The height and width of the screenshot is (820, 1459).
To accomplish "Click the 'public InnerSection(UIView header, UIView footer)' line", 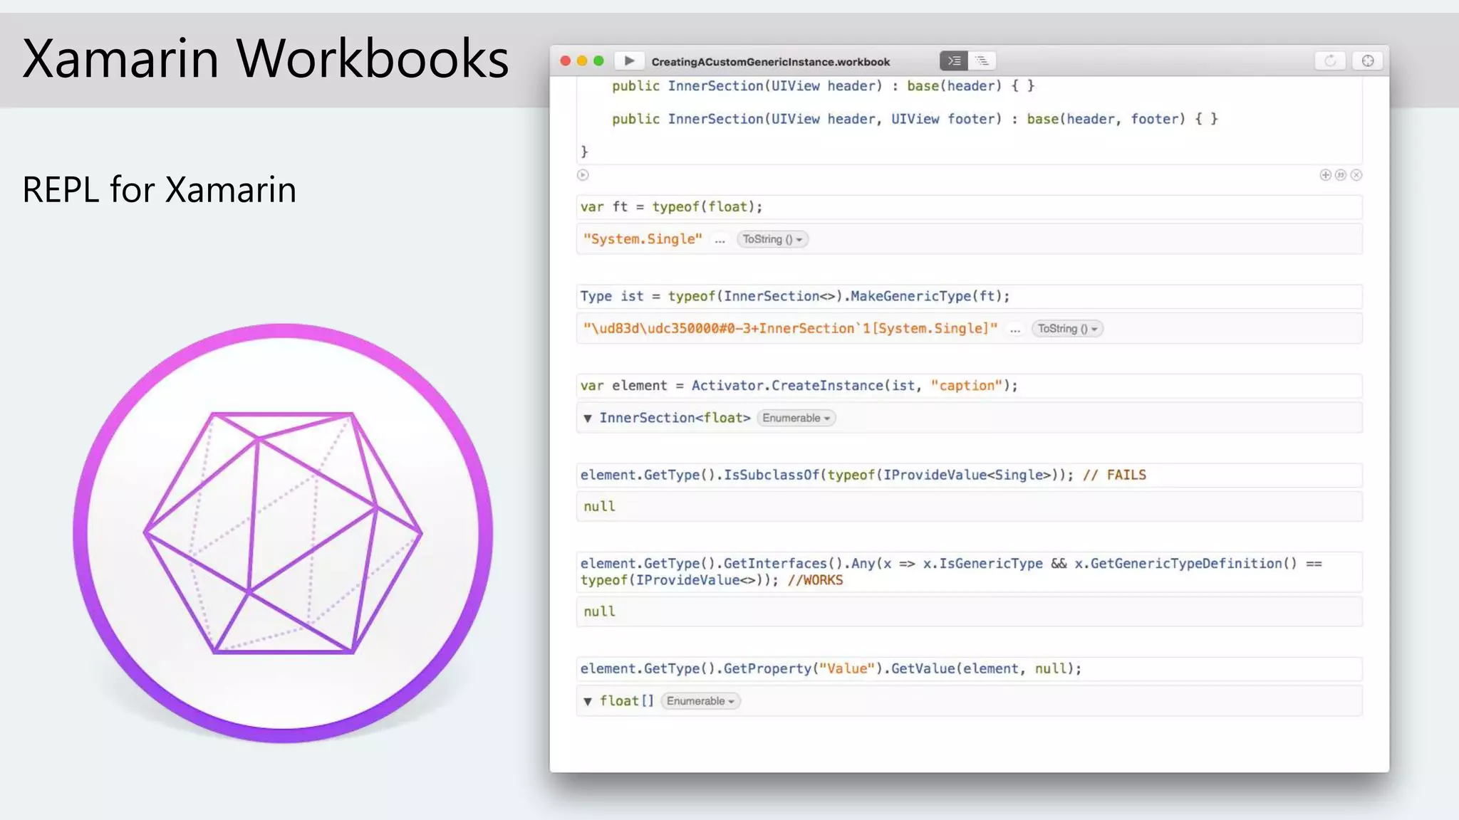I will [915, 119].
